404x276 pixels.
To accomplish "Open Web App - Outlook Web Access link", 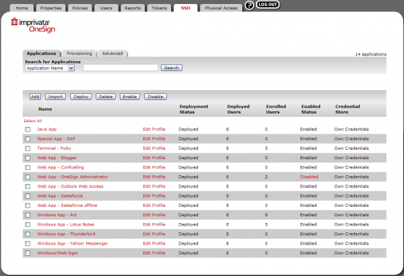I will pyautogui.click(x=70, y=186).
